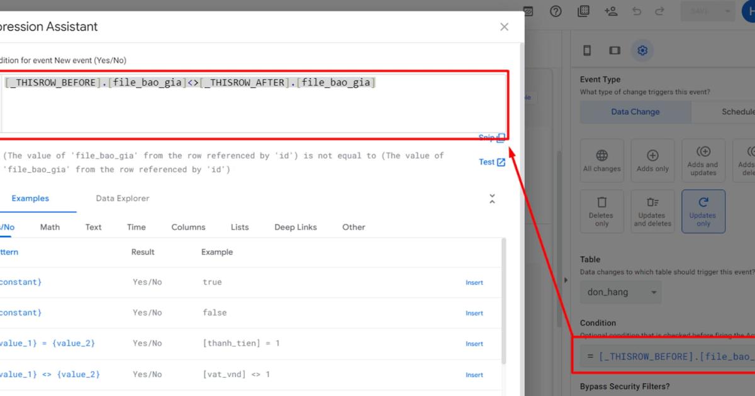Click the Example column header
Image resolution: width=755 pixels, height=396 pixels.
point(217,252)
